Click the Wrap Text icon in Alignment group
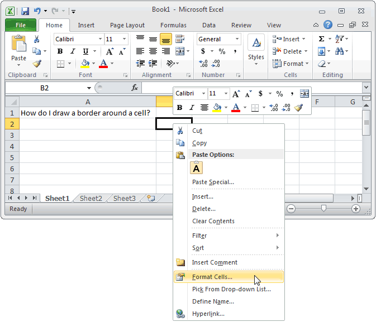Viewport: 376px width, 322px height. tap(180, 39)
